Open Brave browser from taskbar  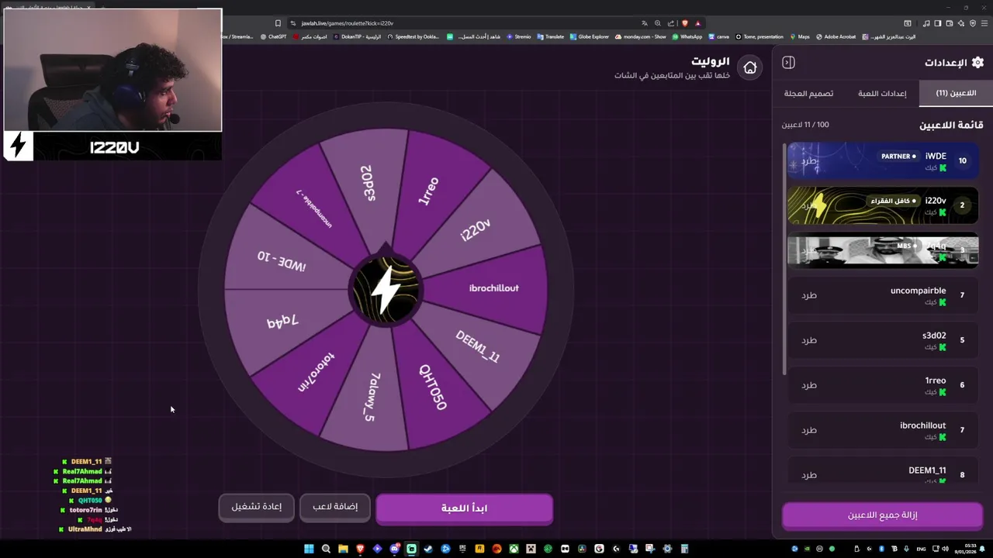pyautogui.click(x=360, y=549)
